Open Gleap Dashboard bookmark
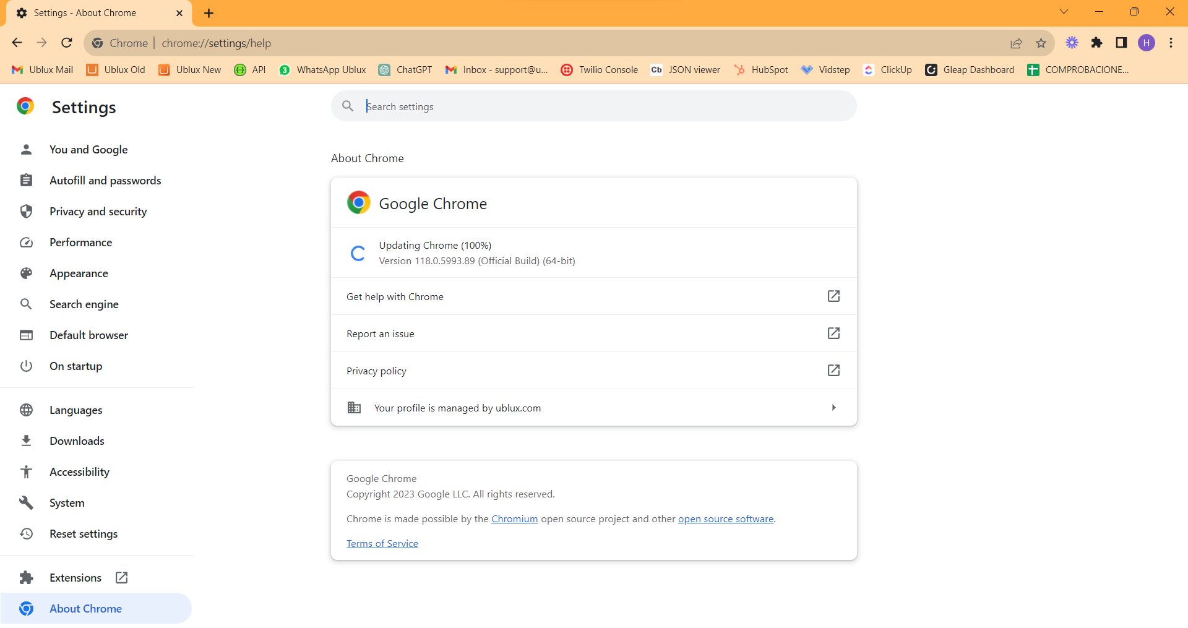This screenshot has height=628, width=1188. [x=970, y=70]
